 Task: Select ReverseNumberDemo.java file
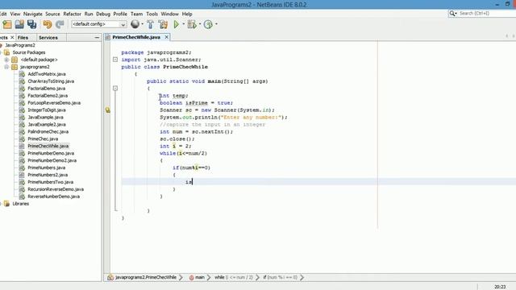click(x=54, y=197)
